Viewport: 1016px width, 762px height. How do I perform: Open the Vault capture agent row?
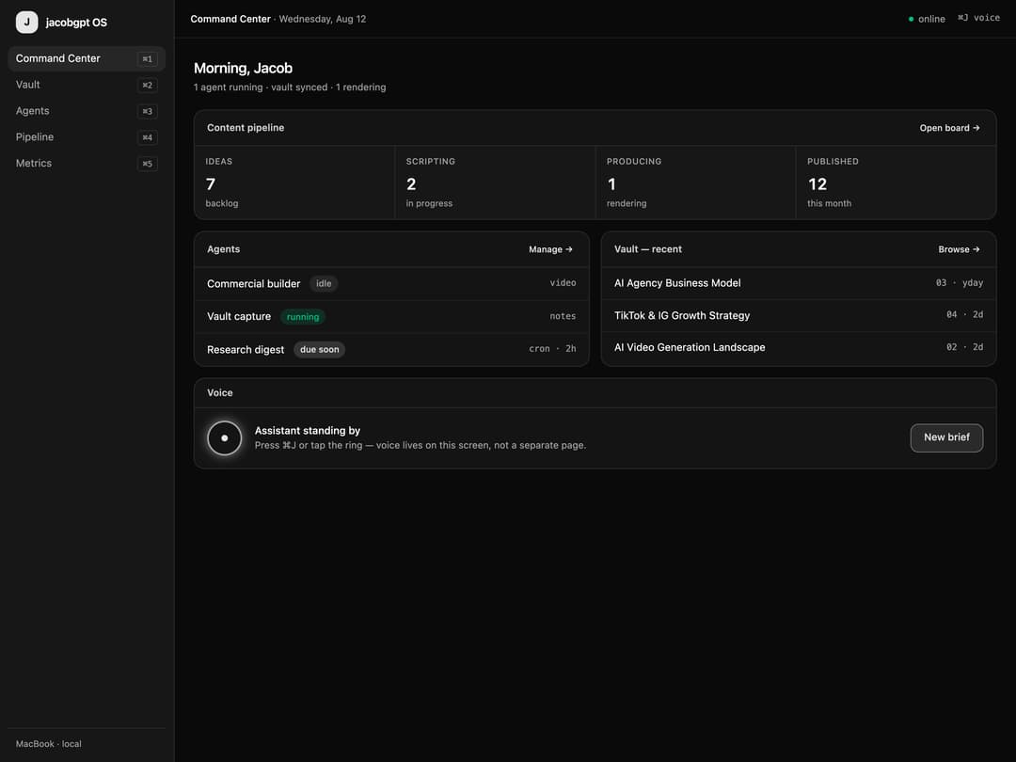pos(391,316)
